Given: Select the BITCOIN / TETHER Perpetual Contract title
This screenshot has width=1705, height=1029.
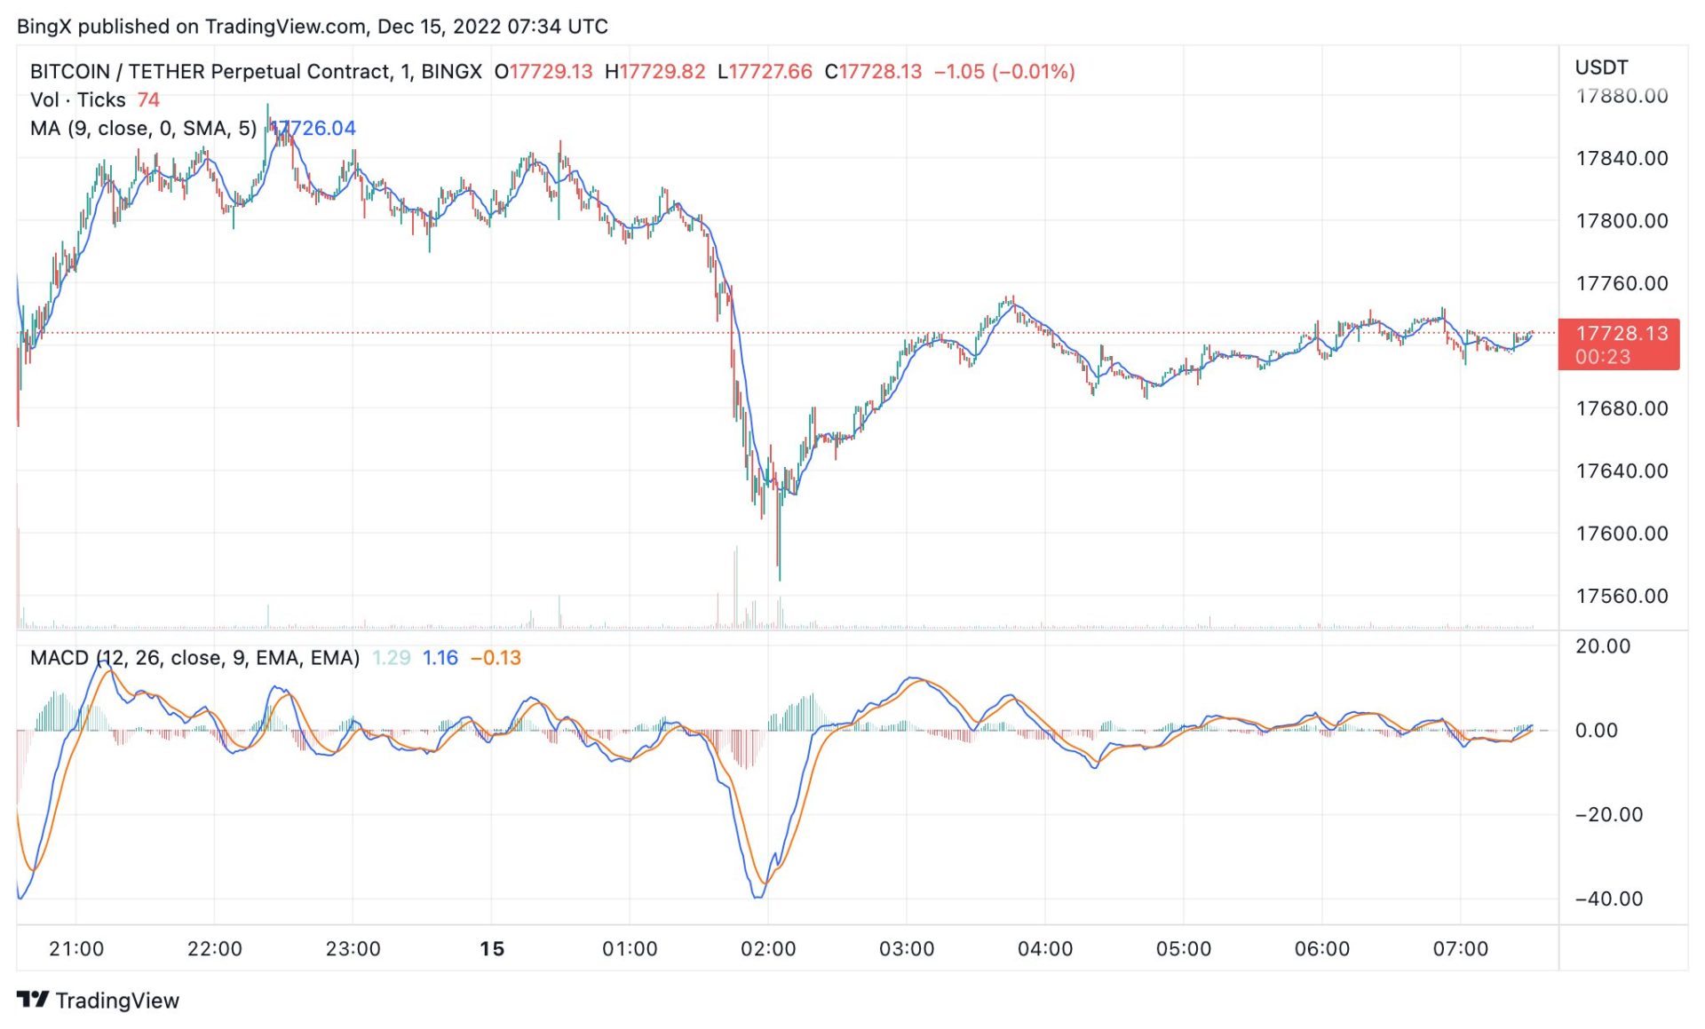Looking at the screenshot, I should (210, 71).
